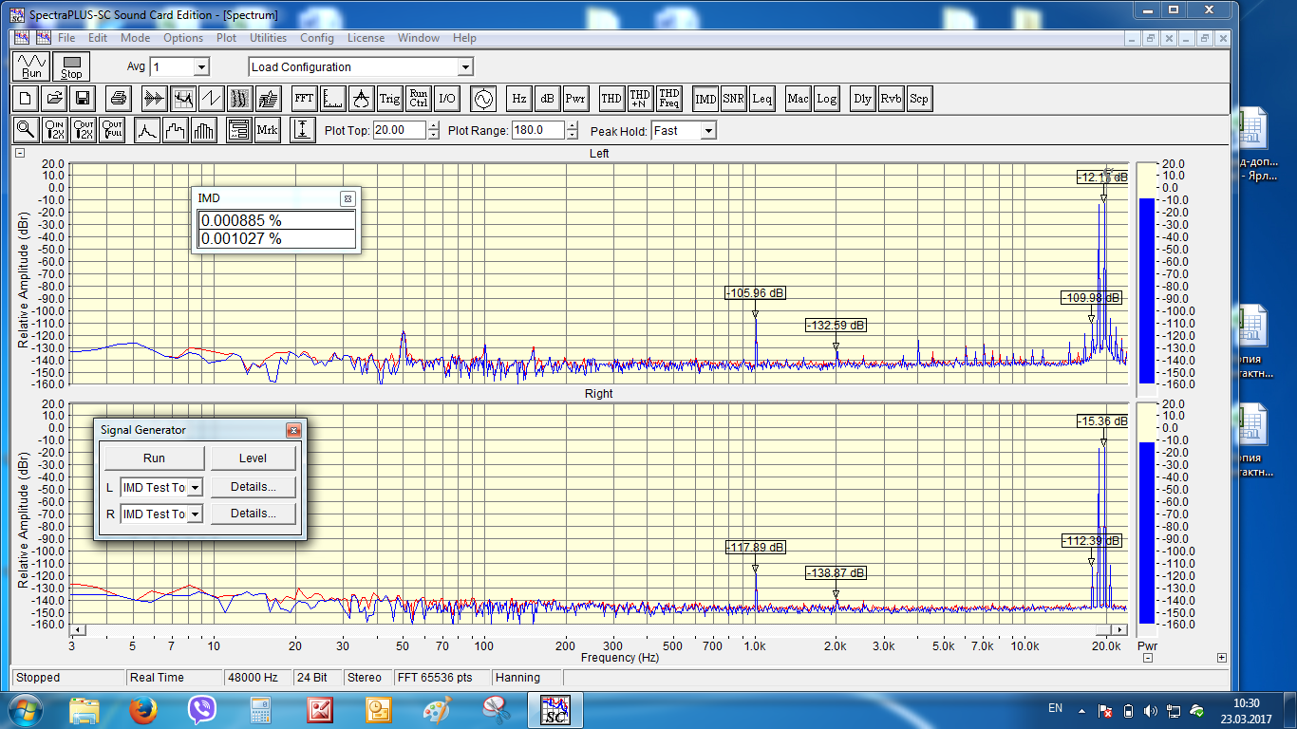Click the Zoom In 2X magnifier

coord(55,130)
